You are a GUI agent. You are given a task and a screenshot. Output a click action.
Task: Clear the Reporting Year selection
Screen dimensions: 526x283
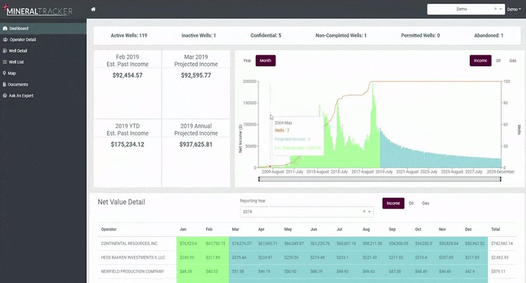364,212
